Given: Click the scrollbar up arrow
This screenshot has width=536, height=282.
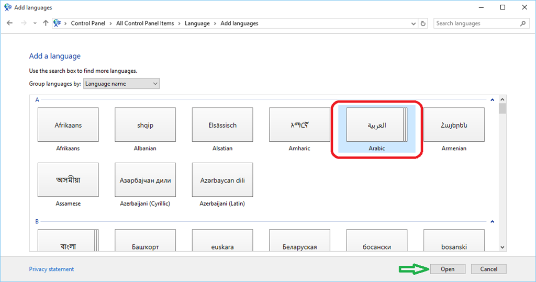Looking at the screenshot, I should (x=502, y=99).
